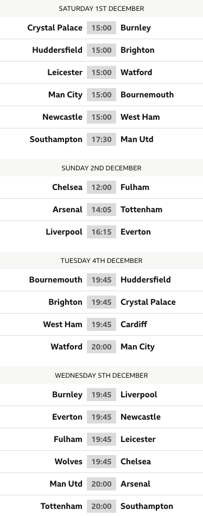Open the Chelsea vs Fulham 12:00 fixture

tap(101, 187)
